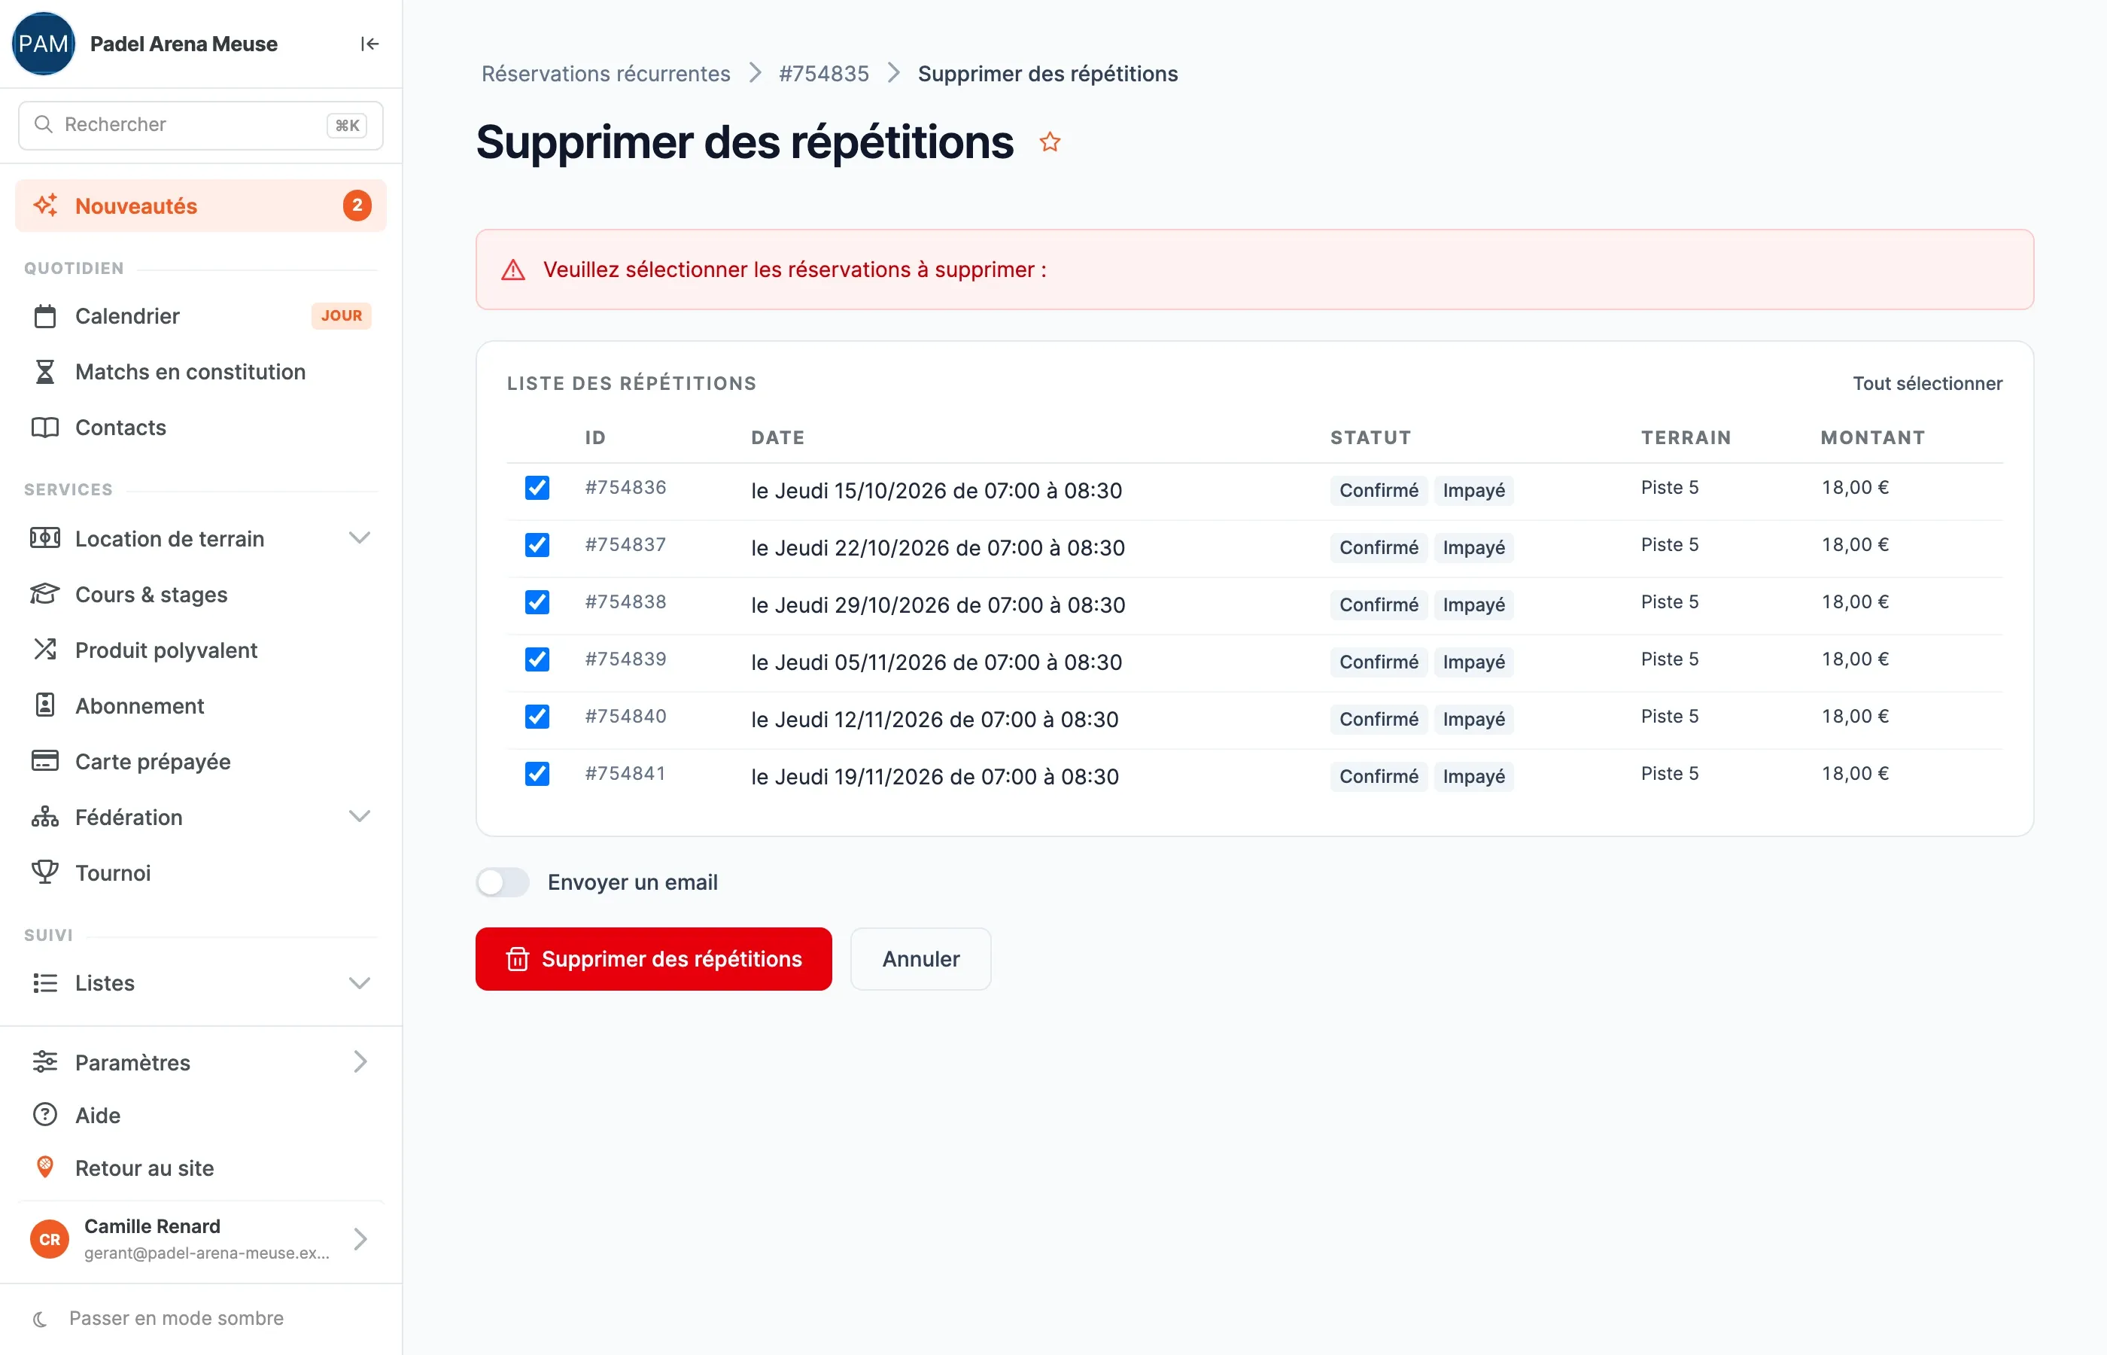Click the Aide question mark icon
This screenshot has width=2107, height=1355.
(45, 1115)
